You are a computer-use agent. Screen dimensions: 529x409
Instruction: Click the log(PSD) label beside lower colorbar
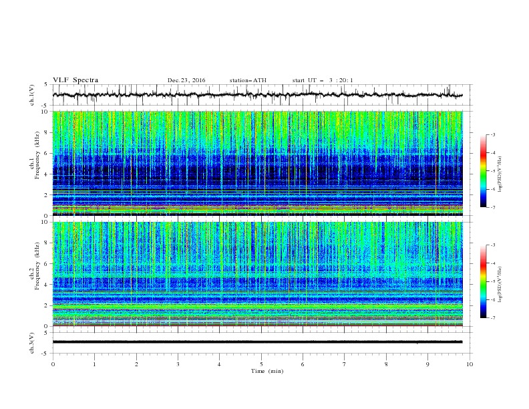[500, 285]
